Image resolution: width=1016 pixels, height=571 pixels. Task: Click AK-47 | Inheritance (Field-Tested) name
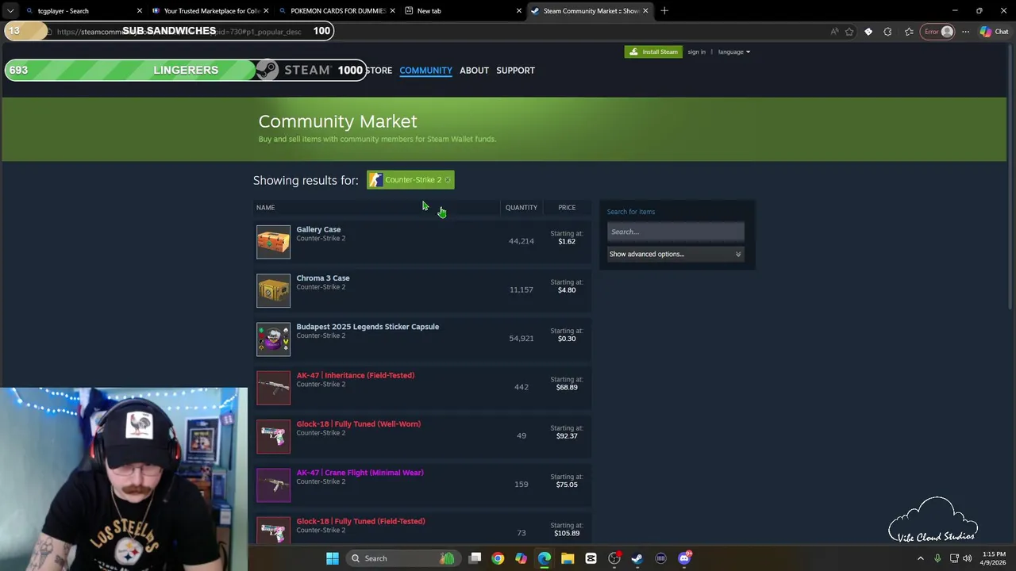356,375
